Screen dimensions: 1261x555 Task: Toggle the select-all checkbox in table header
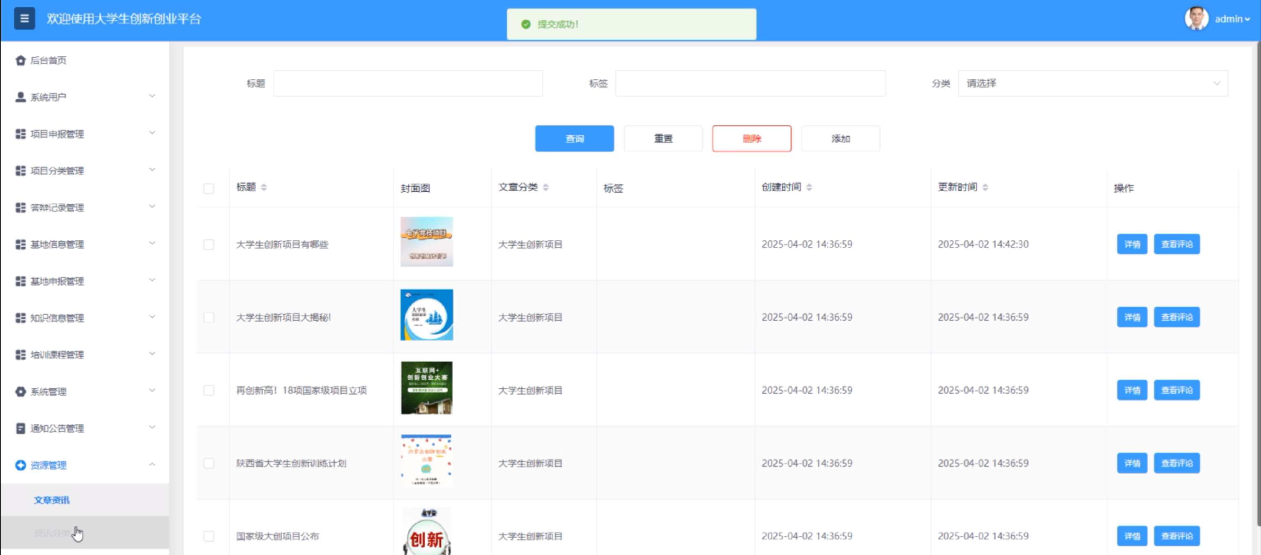tap(209, 188)
